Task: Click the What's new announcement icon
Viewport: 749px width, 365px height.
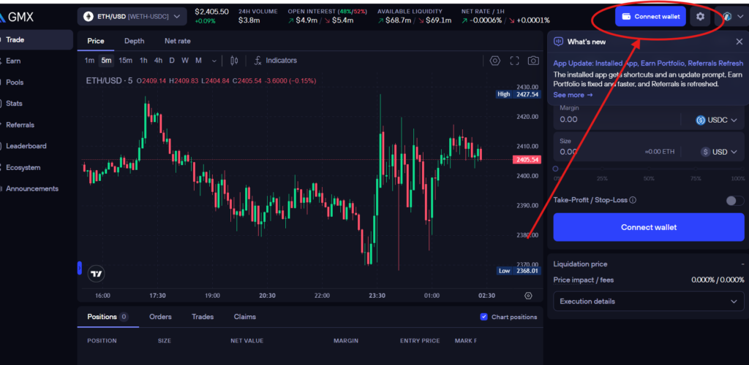Action: pos(558,42)
